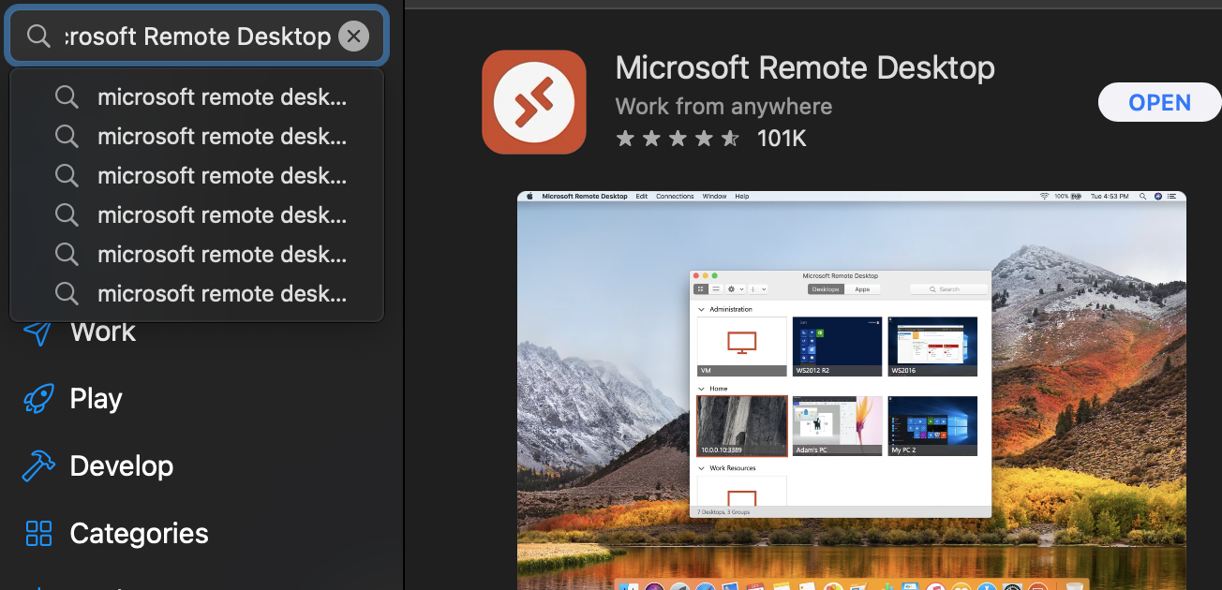Click the paper plane Work icon
Screen dimensions: 1222x590
point(37,332)
